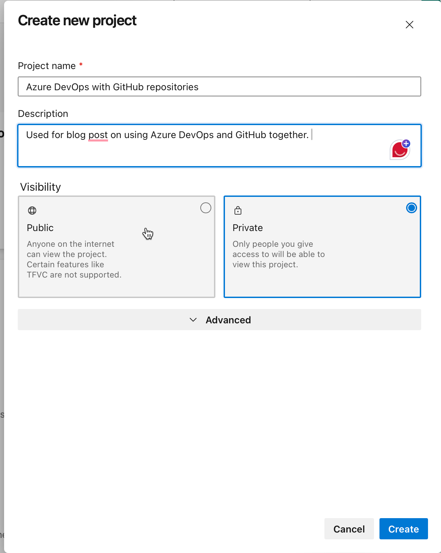Click the Create button
Viewport: 441px width, 553px height.
(x=404, y=529)
